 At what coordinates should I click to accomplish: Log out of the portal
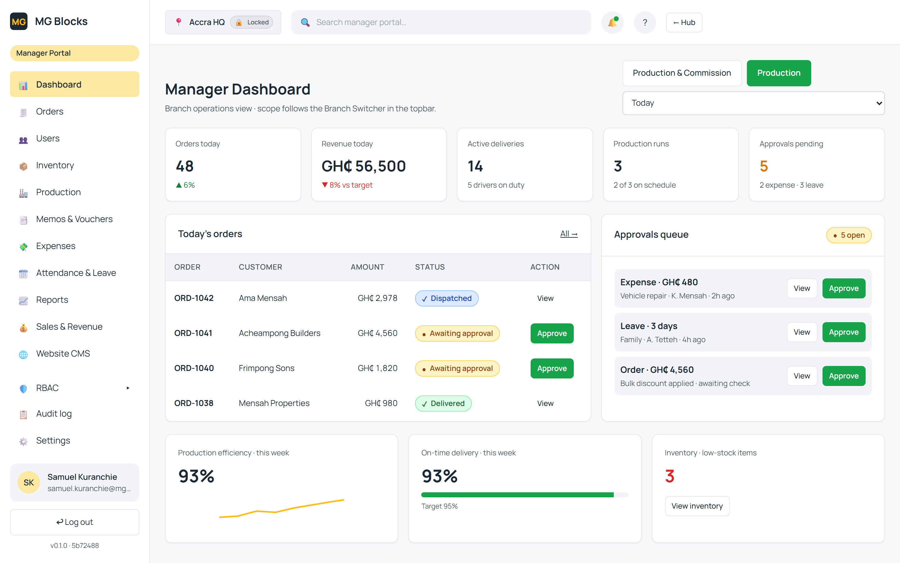[74, 522]
